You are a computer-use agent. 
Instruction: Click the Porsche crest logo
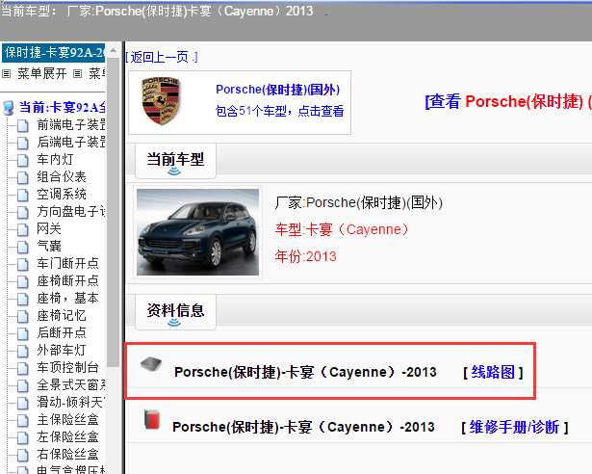point(161,101)
